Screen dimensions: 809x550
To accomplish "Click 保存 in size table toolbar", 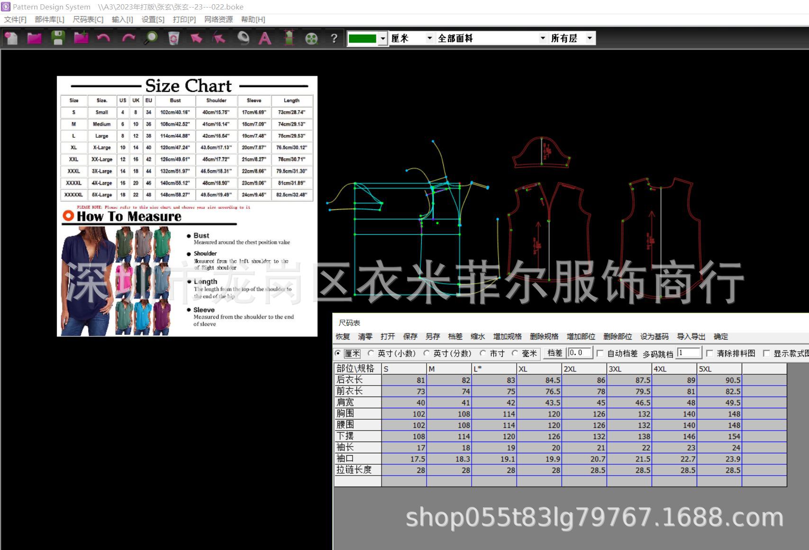I will pos(410,336).
